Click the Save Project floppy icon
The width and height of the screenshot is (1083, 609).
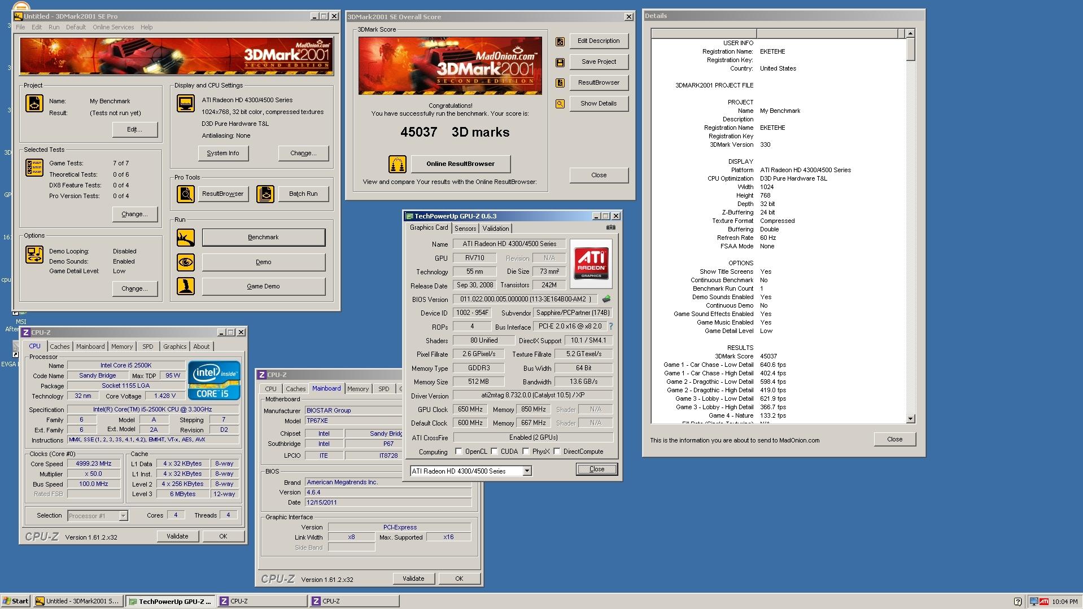point(560,62)
